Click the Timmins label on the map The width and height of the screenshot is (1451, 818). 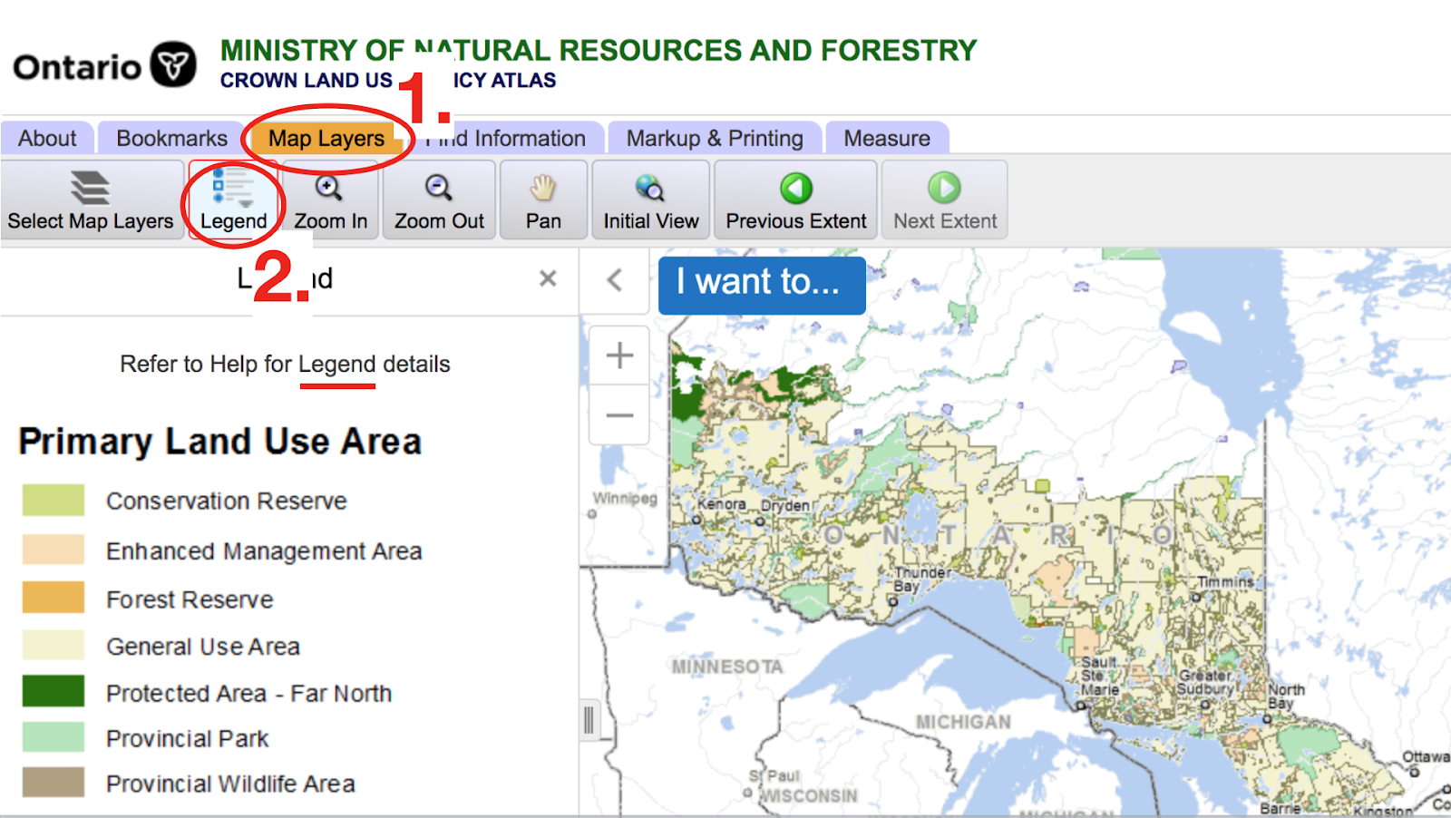(1225, 581)
